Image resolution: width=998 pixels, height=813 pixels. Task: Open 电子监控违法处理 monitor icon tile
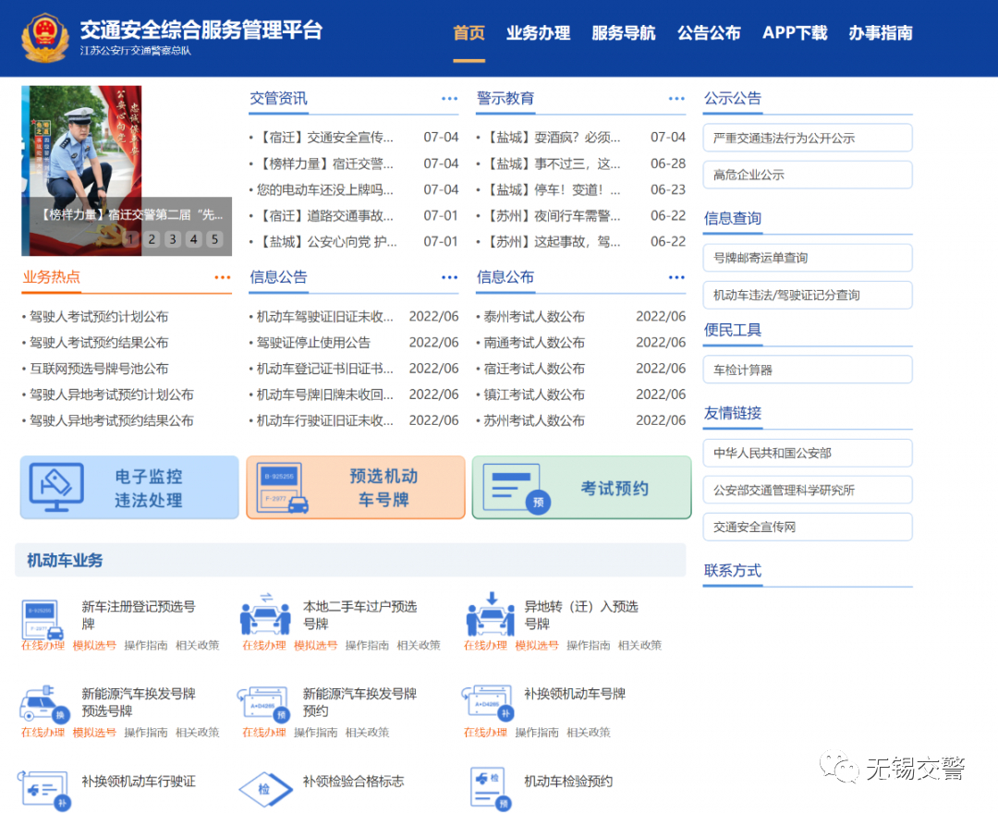[x=56, y=488]
